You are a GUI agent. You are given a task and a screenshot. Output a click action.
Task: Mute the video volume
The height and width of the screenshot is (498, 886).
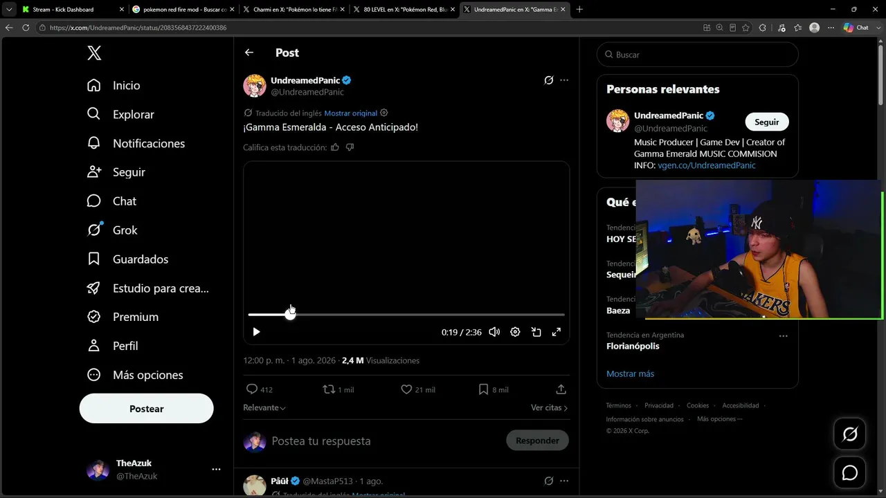coord(494,332)
